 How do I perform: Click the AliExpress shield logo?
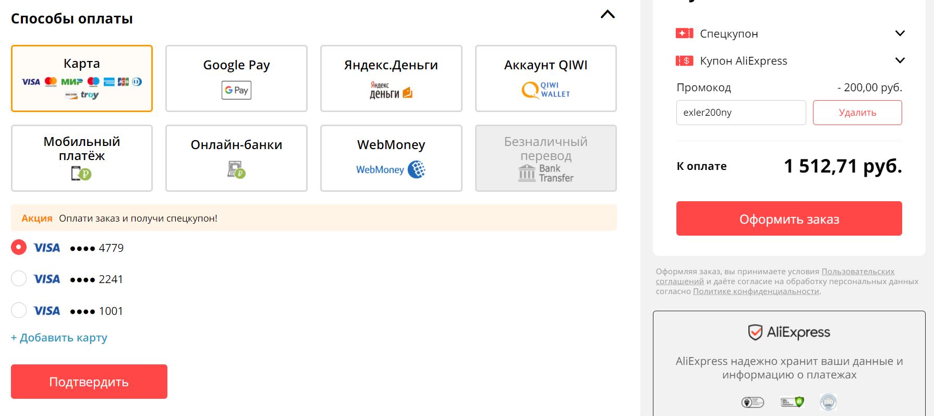pos(755,332)
